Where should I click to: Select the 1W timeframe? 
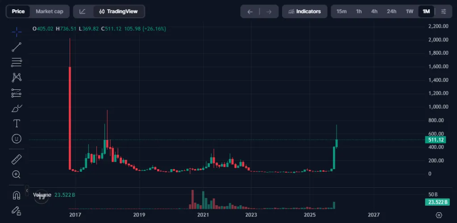click(409, 12)
